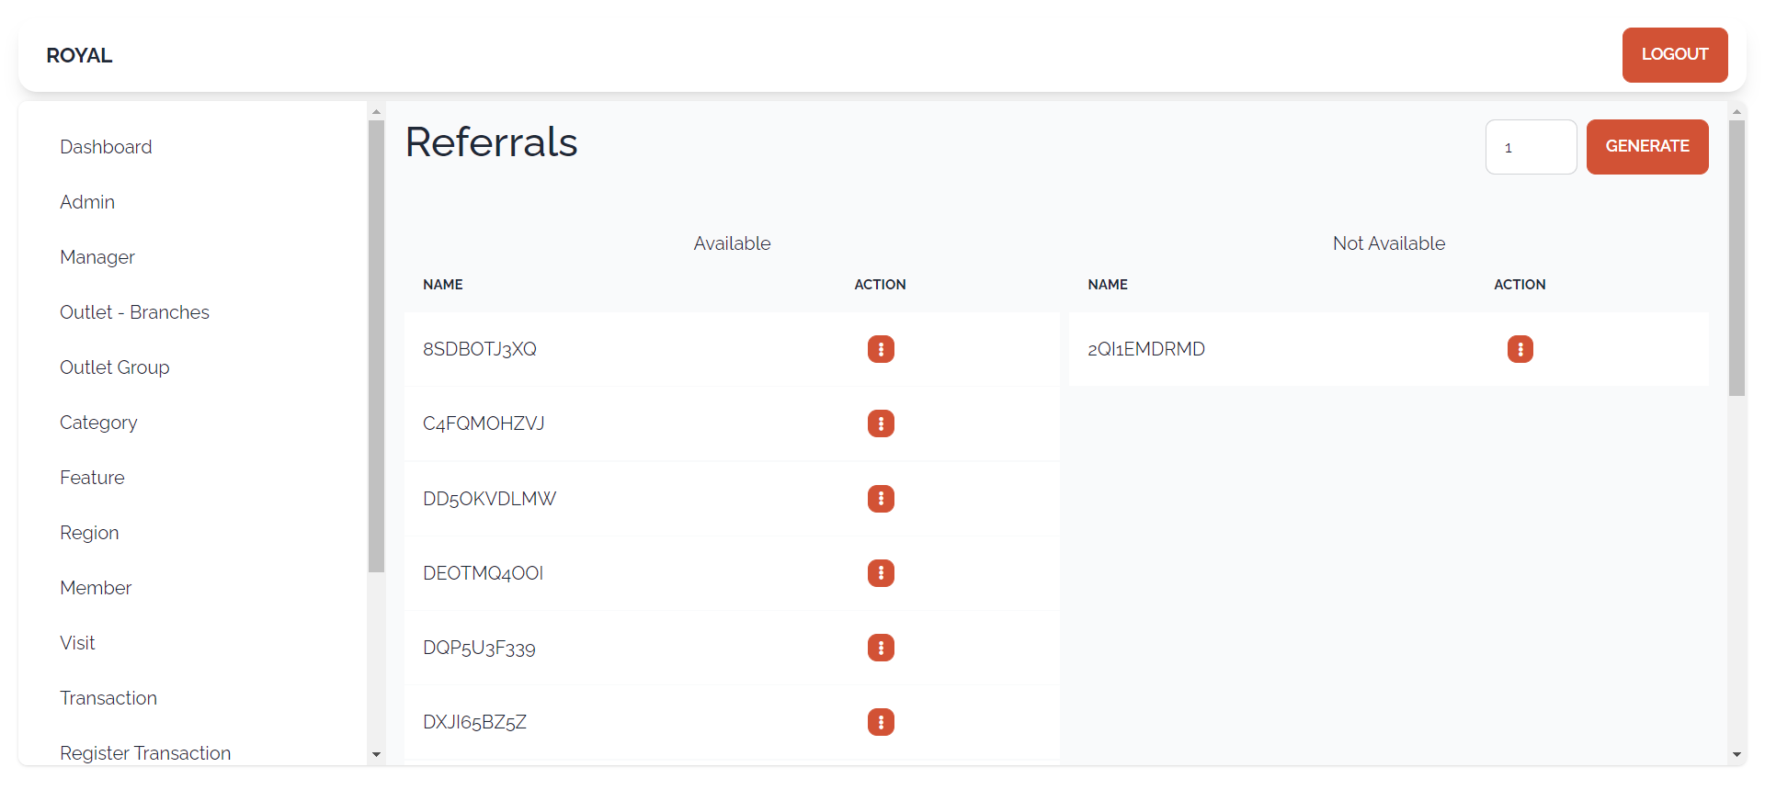The width and height of the screenshot is (1765, 790).
Task: Click sidebar scrollbar up arrow
Action: coord(376,111)
